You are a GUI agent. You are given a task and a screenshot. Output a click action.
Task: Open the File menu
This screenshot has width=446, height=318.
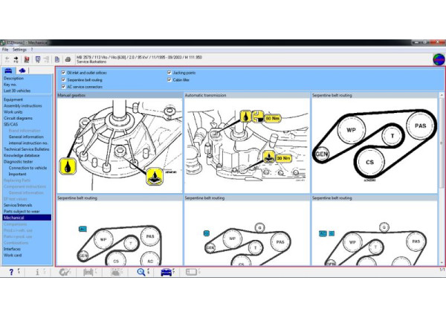5,50
